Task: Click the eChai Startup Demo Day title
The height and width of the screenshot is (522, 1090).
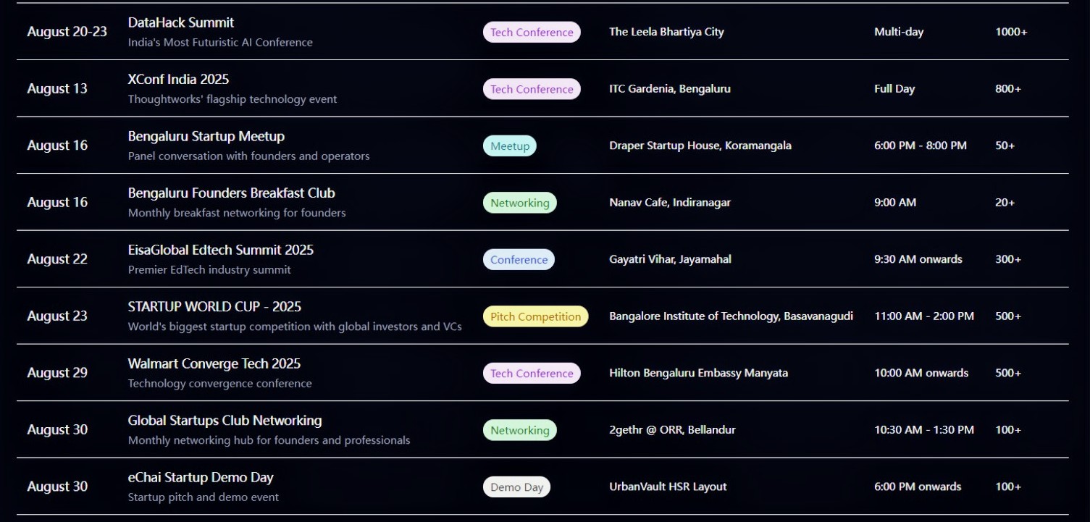Action: [201, 477]
